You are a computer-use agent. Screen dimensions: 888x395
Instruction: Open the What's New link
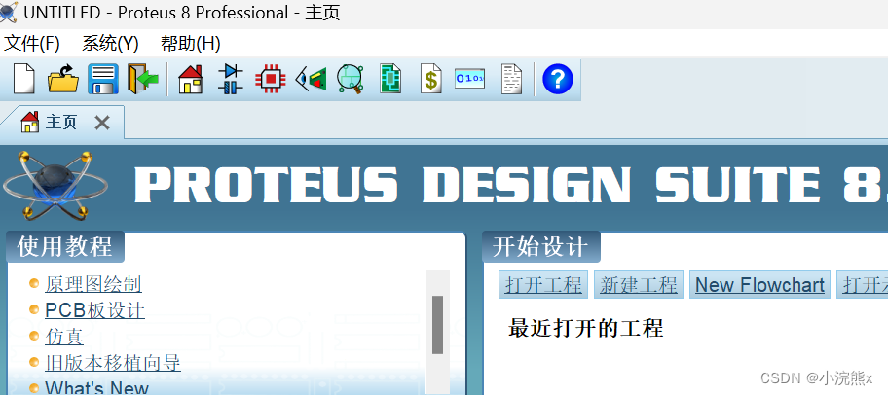pyautogui.click(x=96, y=387)
